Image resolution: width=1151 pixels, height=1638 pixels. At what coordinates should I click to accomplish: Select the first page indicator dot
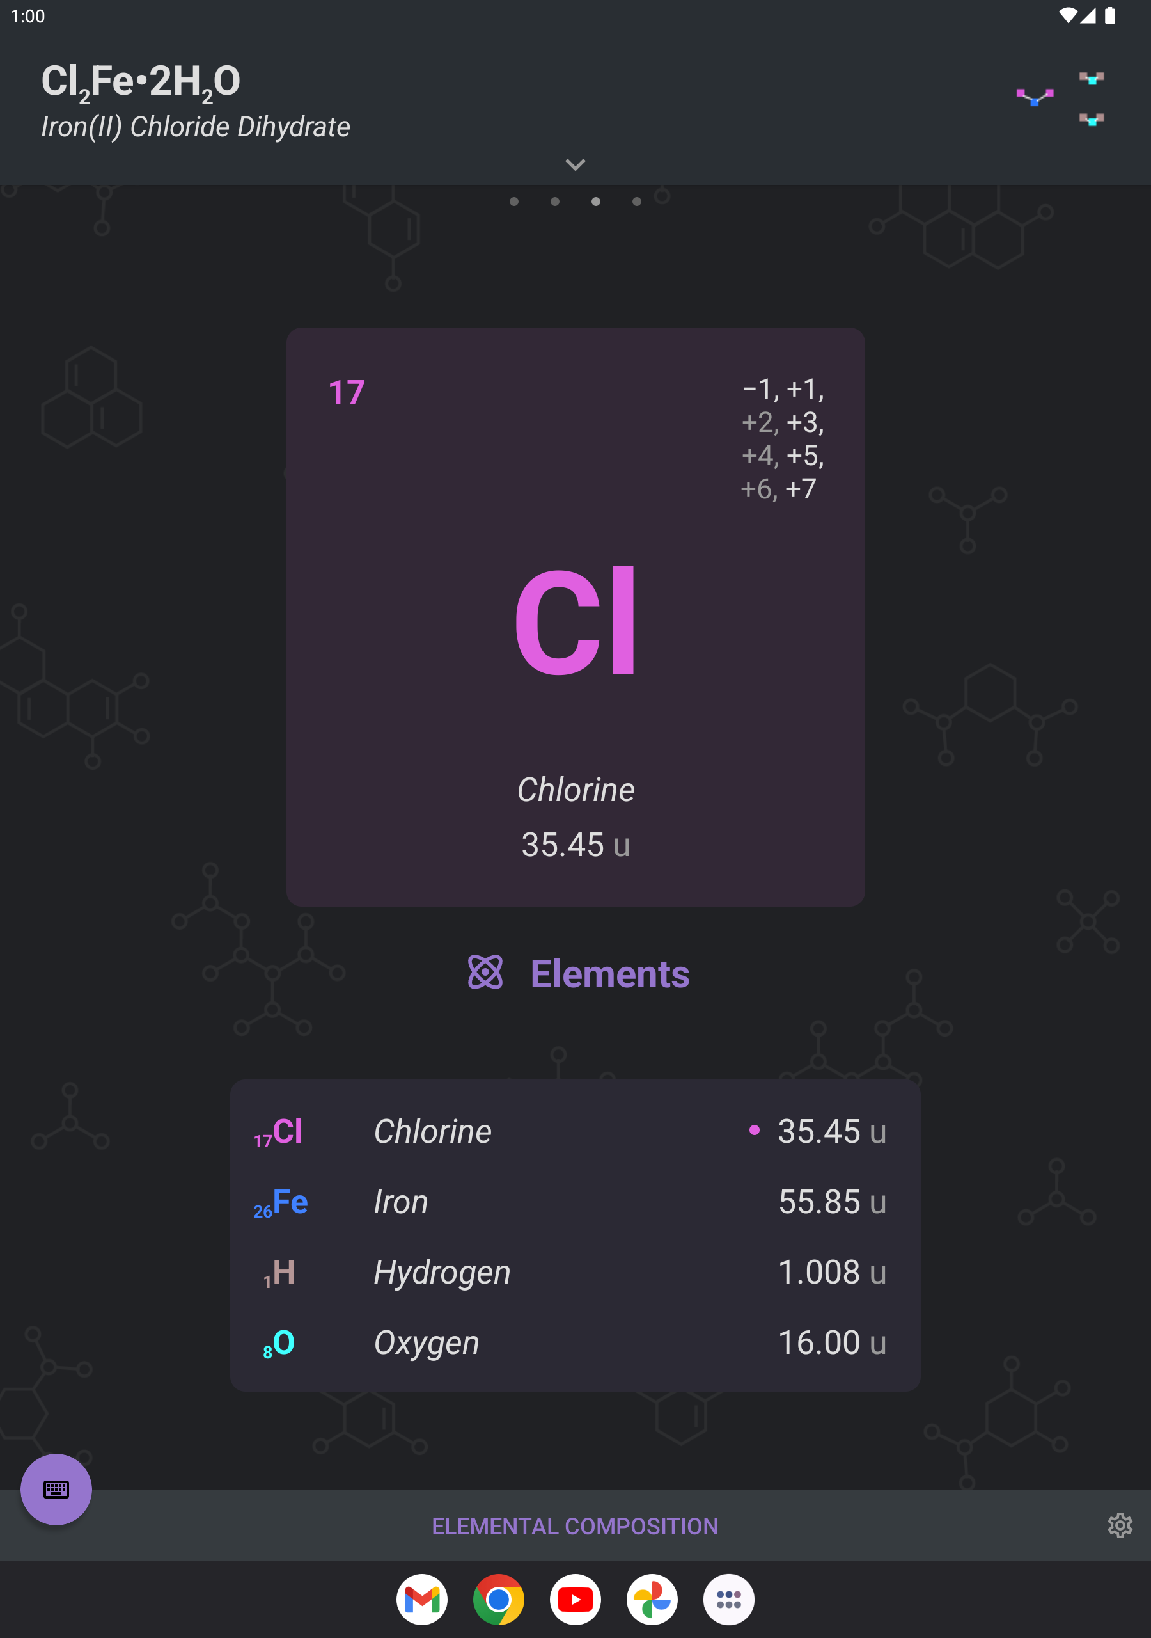pos(515,202)
